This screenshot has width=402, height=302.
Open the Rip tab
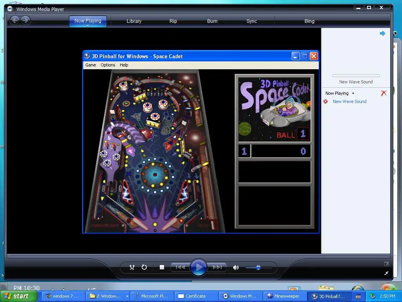tap(173, 21)
